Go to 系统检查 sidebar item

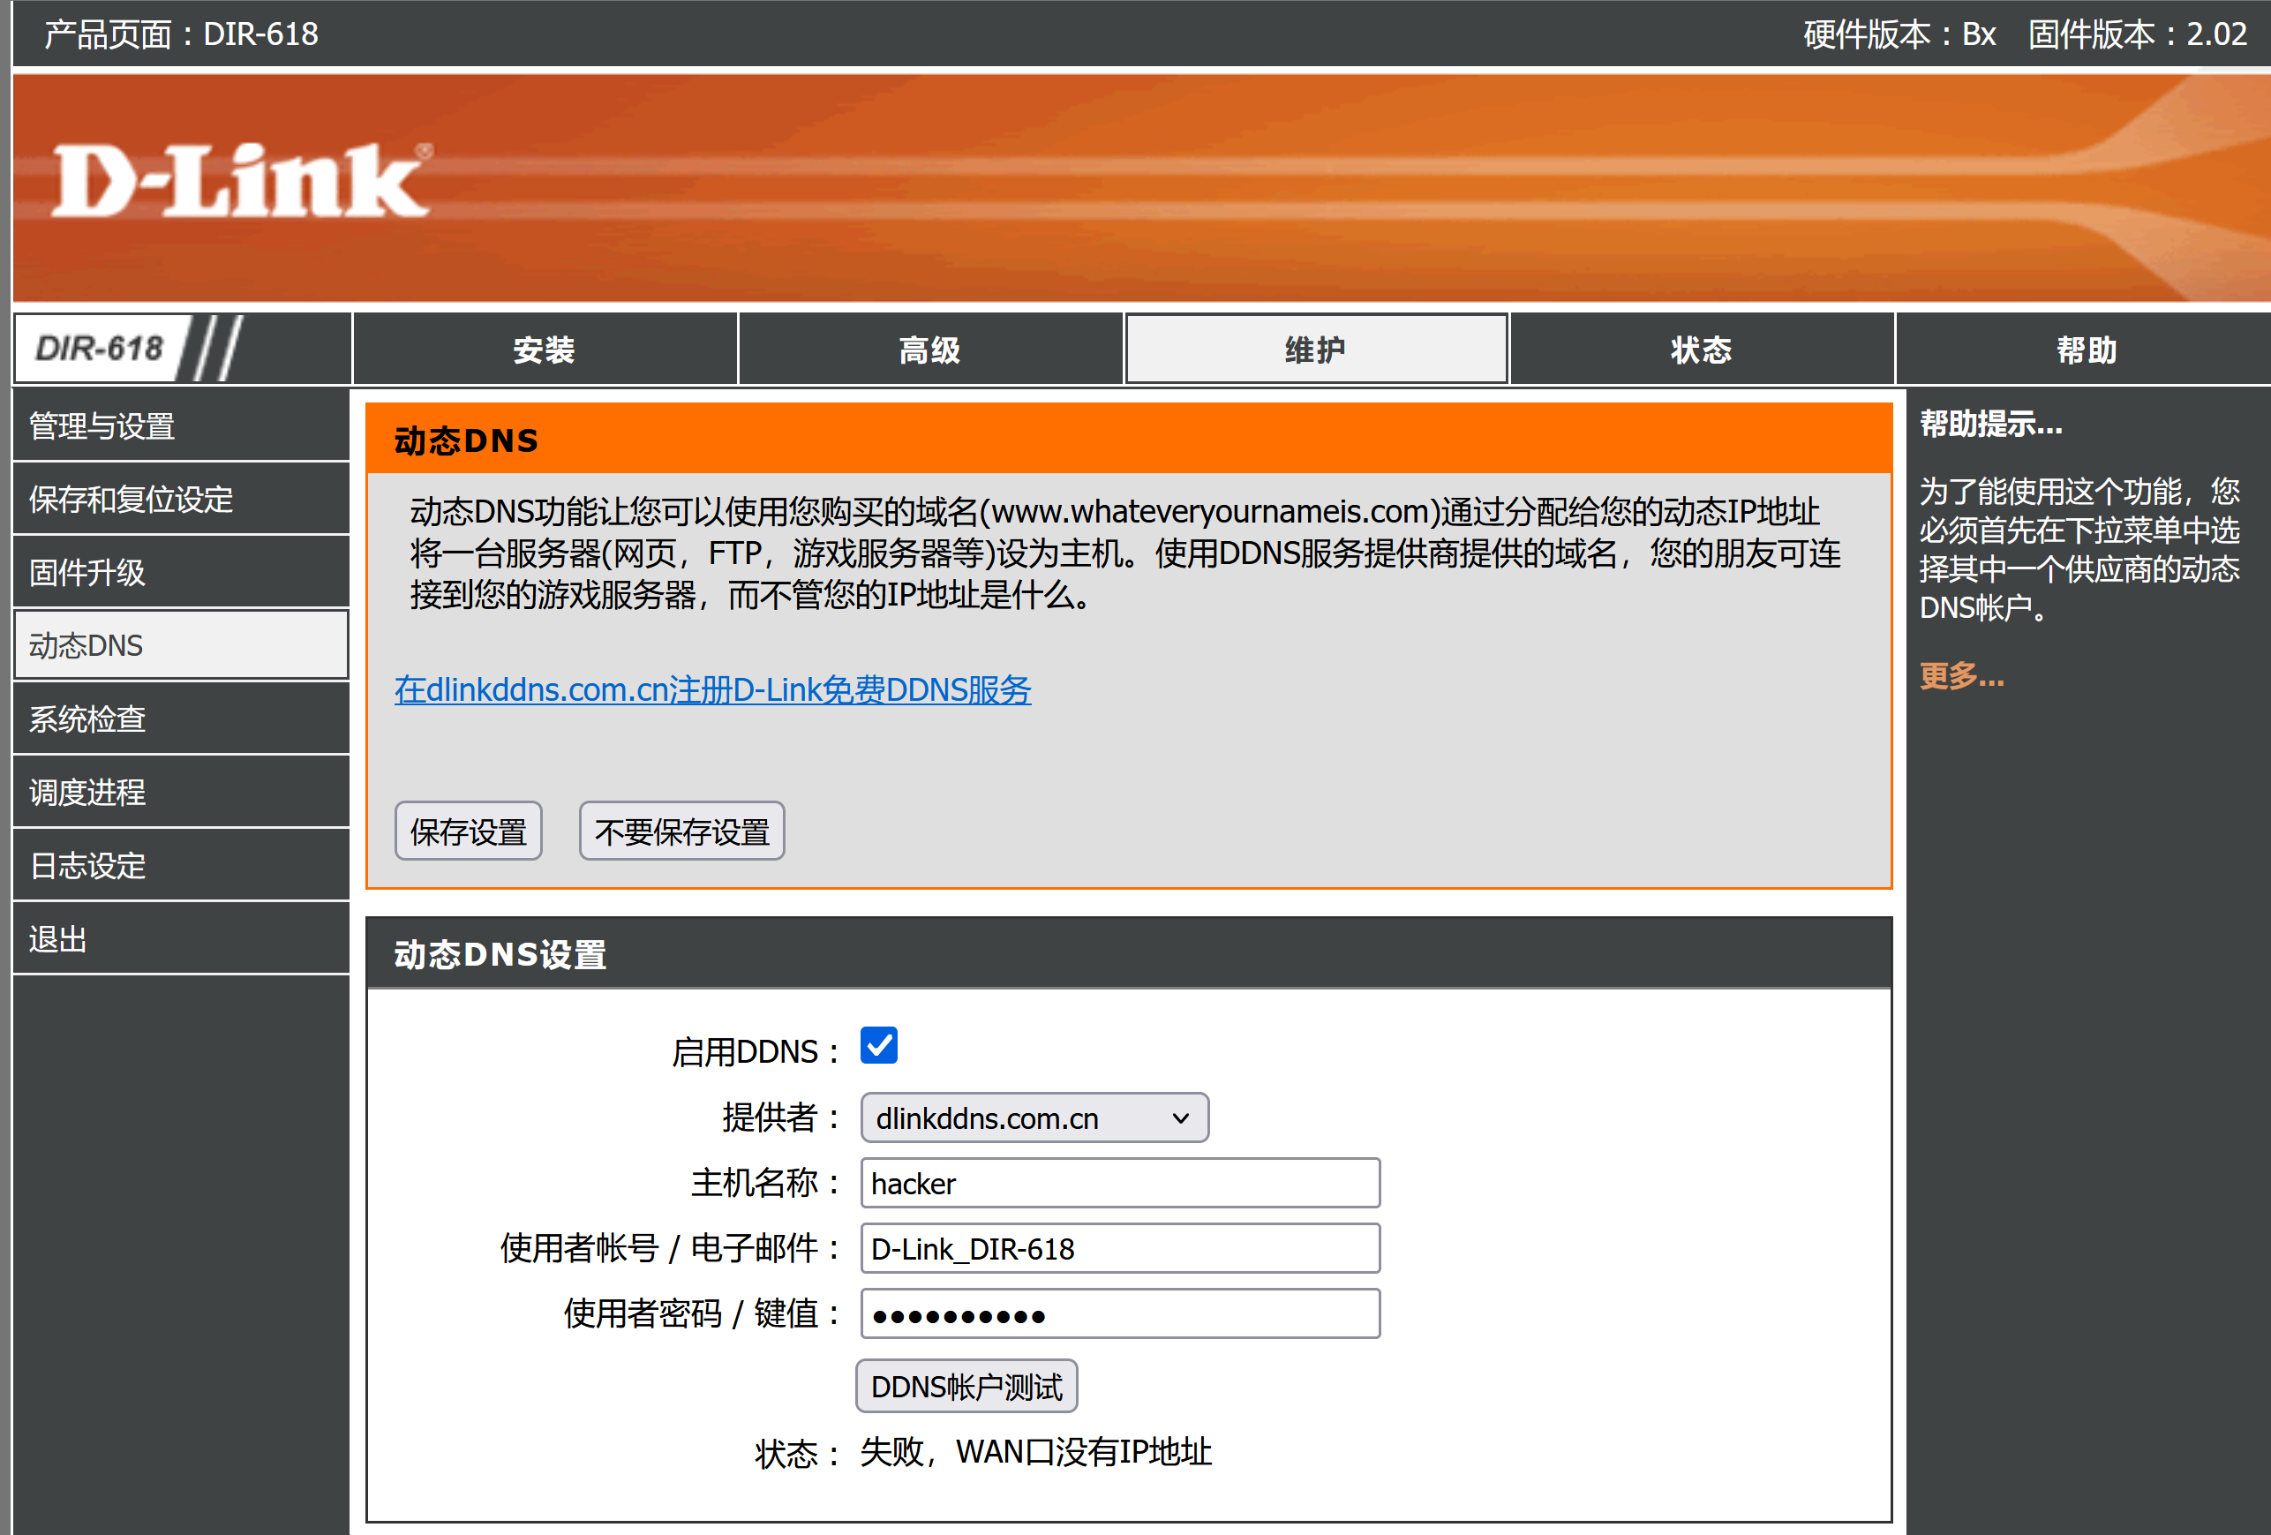click(181, 719)
